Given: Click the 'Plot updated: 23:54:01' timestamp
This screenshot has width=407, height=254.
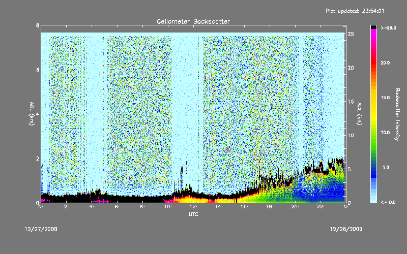Looking at the screenshot, I should point(355,11).
